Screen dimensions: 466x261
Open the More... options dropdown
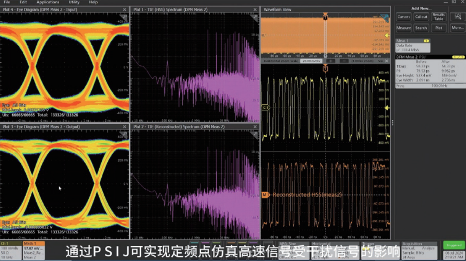point(457,28)
